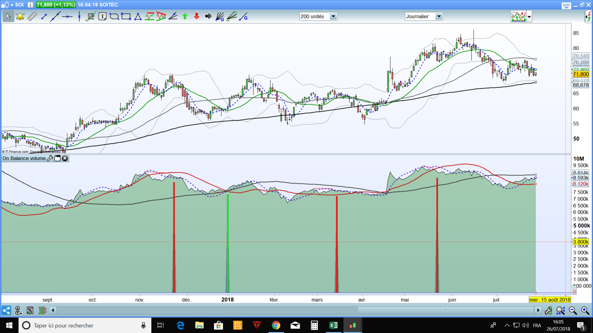Select the extended trend line tool
593x333 pixels.
click(56, 17)
